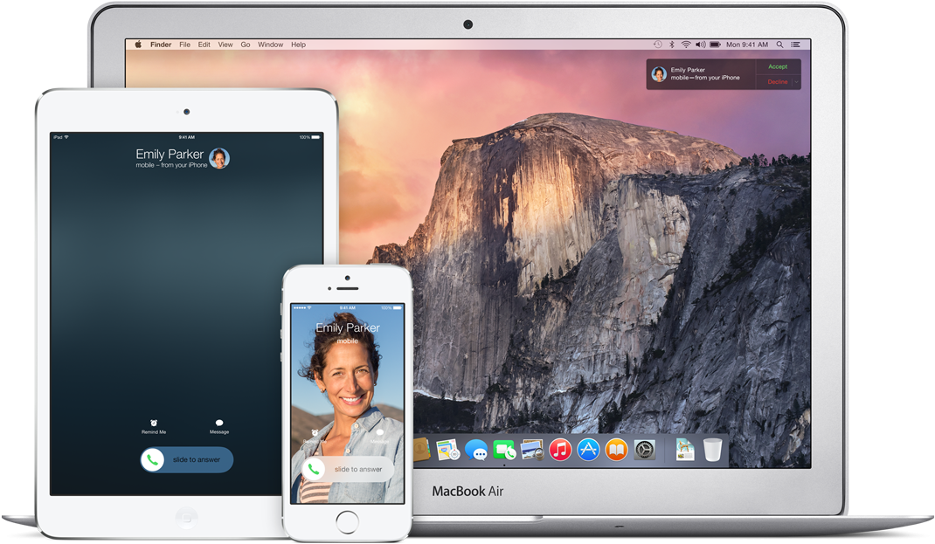The width and height of the screenshot is (935, 544).
Task: Accept the call on the Mac
Action: (778, 66)
